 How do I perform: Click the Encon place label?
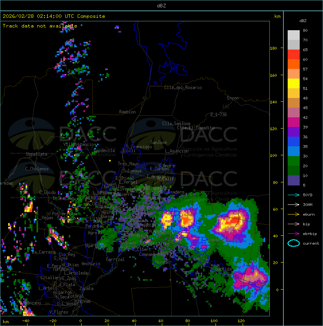233,98
